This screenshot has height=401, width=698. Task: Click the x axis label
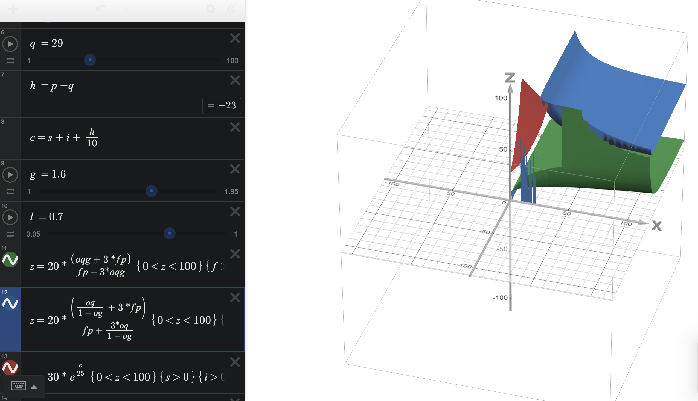coord(657,226)
